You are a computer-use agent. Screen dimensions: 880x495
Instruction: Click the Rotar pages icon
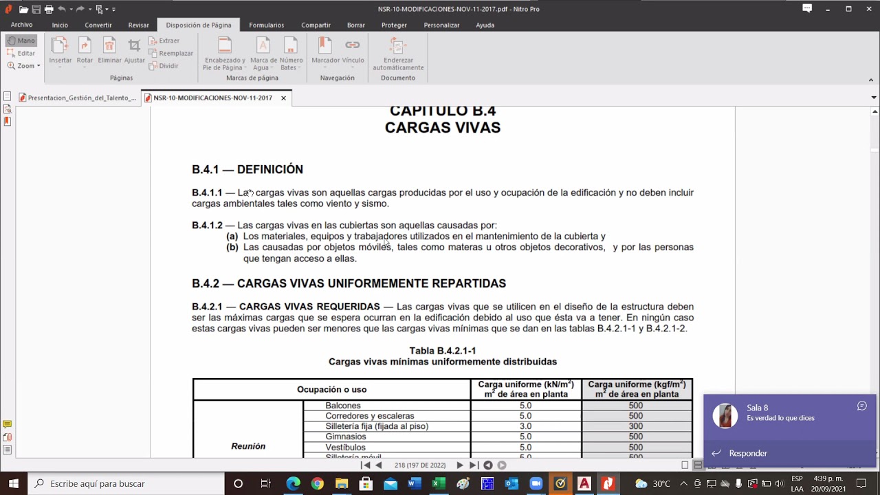pos(85,46)
